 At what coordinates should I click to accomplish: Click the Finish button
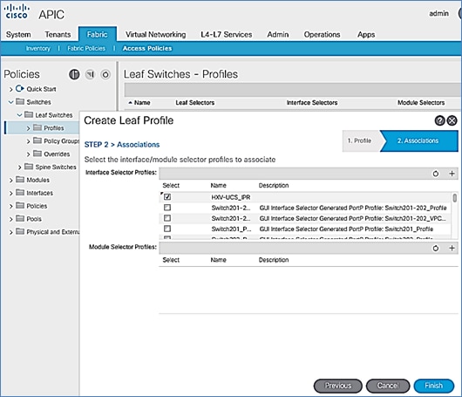click(434, 386)
